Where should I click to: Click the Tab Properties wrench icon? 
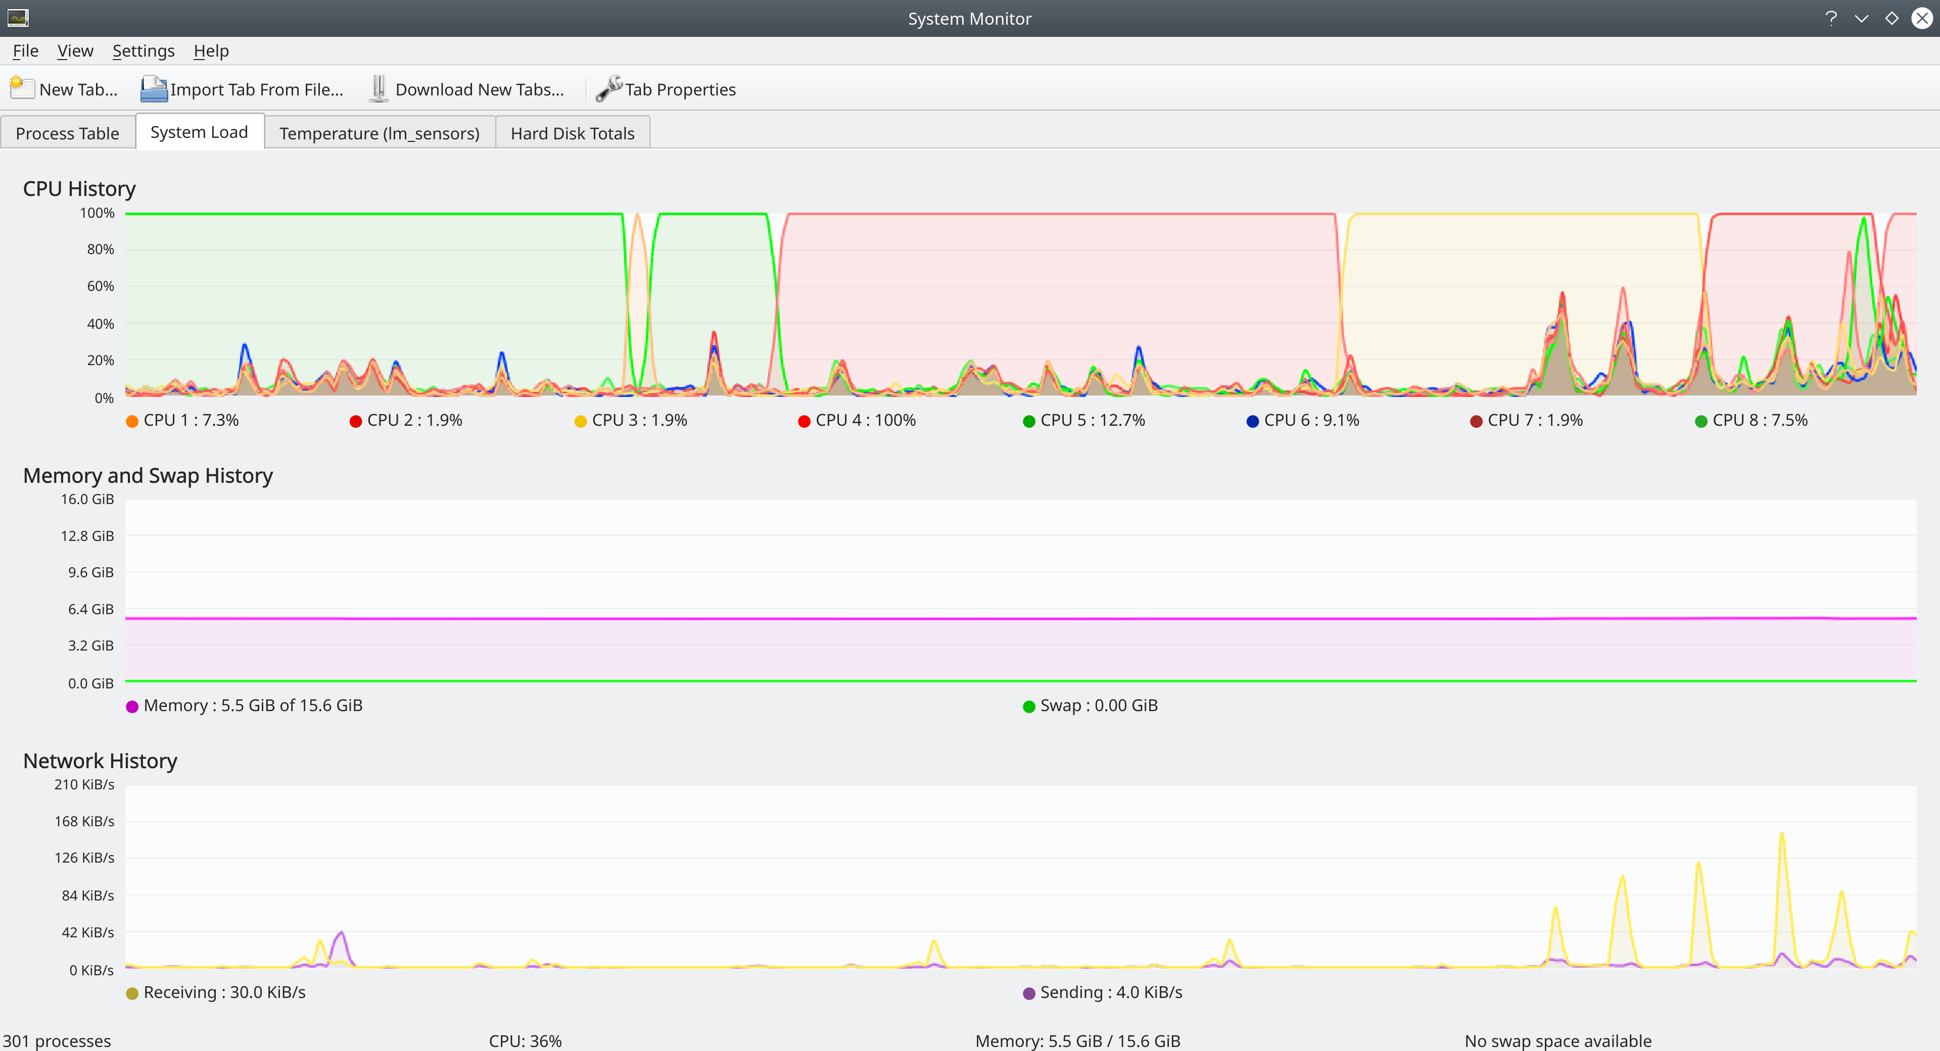(x=608, y=88)
